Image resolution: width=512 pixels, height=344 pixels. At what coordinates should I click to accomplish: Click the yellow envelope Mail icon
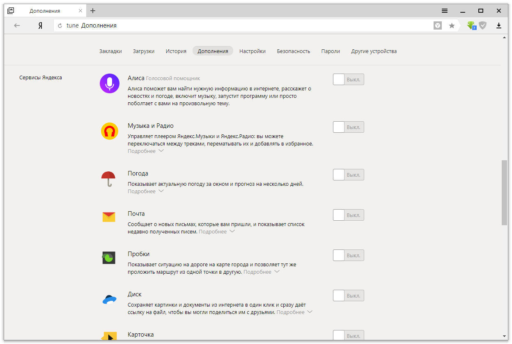pyautogui.click(x=109, y=217)
